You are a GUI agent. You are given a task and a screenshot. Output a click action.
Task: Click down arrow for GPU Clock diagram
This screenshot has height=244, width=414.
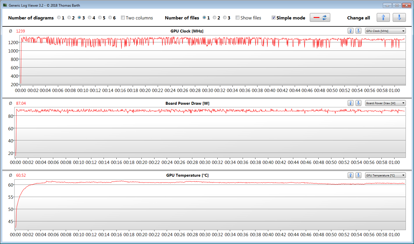tap(358, 31)
